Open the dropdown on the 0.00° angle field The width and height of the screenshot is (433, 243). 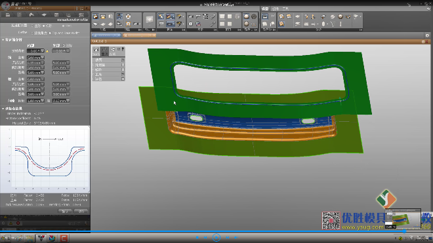tap(42, 51)
